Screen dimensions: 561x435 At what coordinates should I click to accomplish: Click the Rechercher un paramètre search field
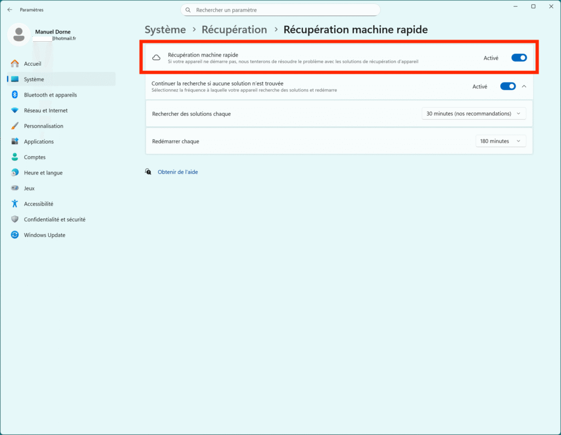pyautogui.click(x=280, y=10)
